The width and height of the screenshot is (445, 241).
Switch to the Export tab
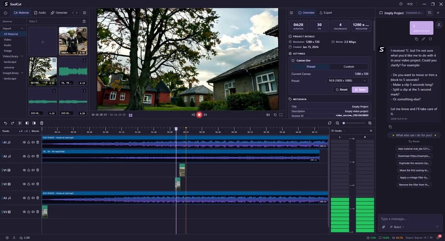pyautogui.click(x=326, y=13)
